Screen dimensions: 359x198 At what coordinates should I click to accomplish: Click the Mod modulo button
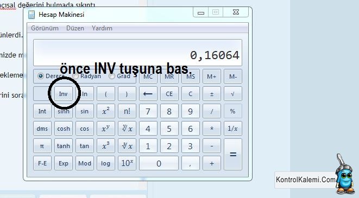coord(85,163)
